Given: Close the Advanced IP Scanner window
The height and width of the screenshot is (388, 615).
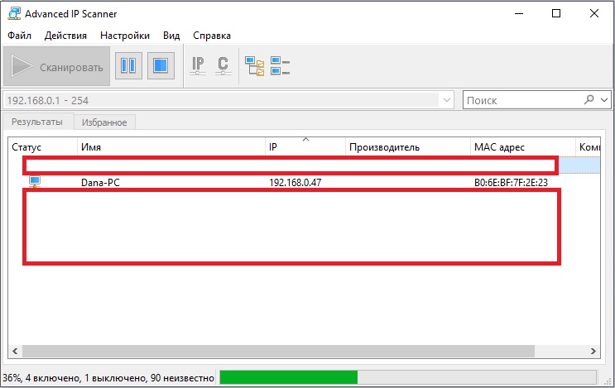Looking at the screenshot, I should click(593, 14).
